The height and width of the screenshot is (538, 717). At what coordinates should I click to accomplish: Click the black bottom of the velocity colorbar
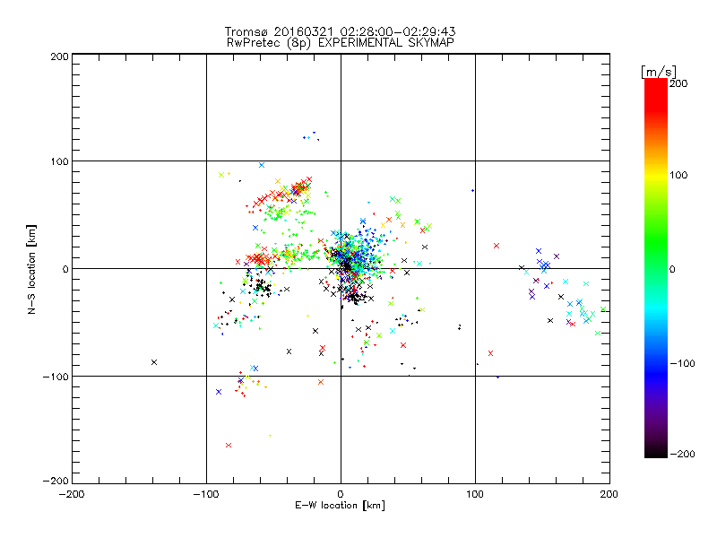pyautogui.click(x=656, y=451)
